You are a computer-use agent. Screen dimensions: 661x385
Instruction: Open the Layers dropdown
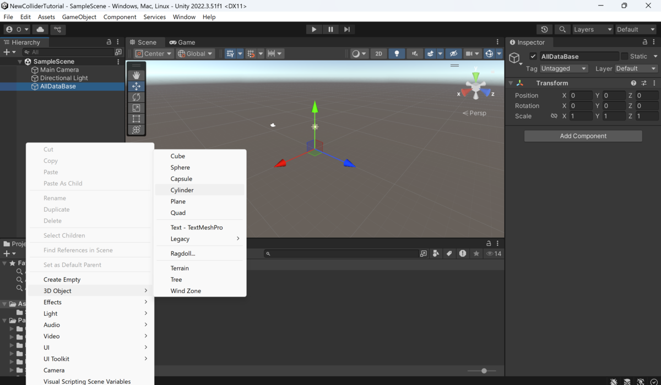[x=592, y=30]
